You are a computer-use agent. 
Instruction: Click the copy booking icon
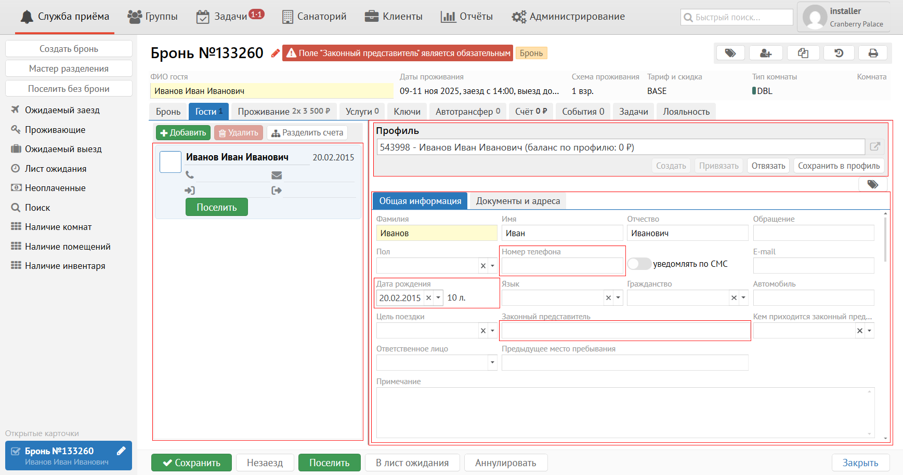803,53
